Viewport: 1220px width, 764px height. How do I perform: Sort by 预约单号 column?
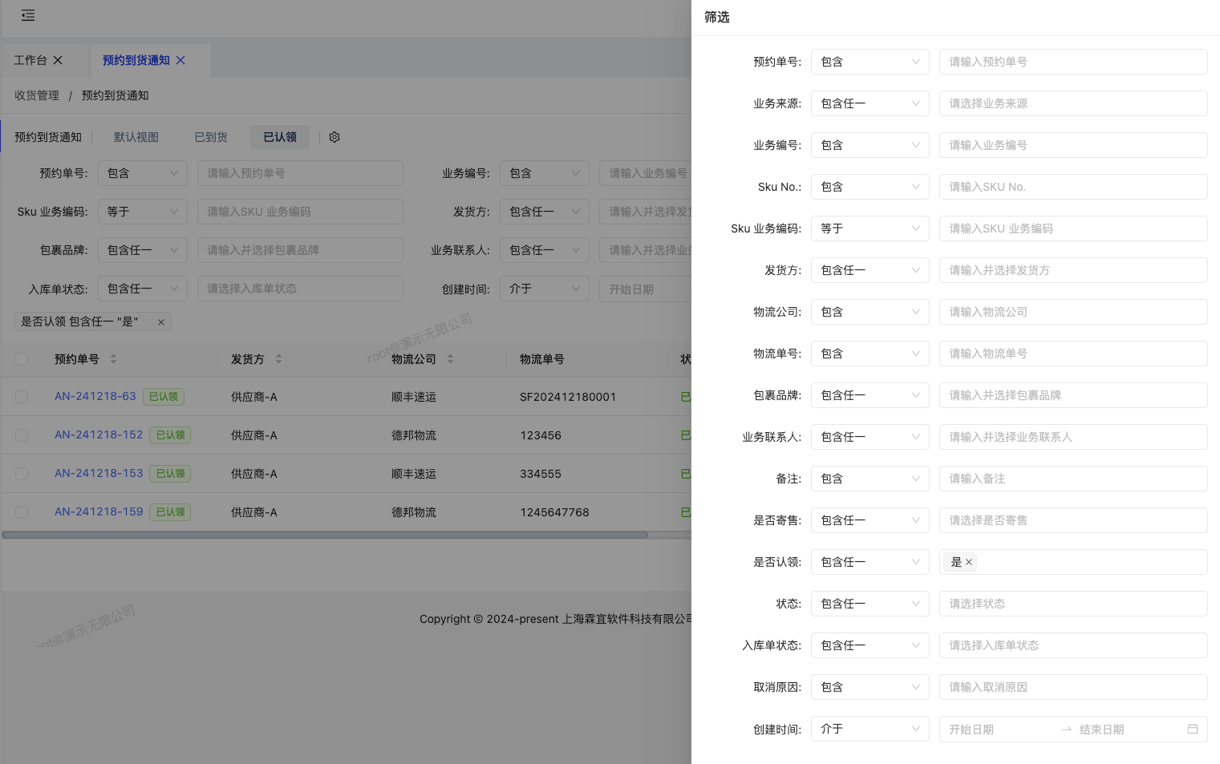[x=113, y=359]
